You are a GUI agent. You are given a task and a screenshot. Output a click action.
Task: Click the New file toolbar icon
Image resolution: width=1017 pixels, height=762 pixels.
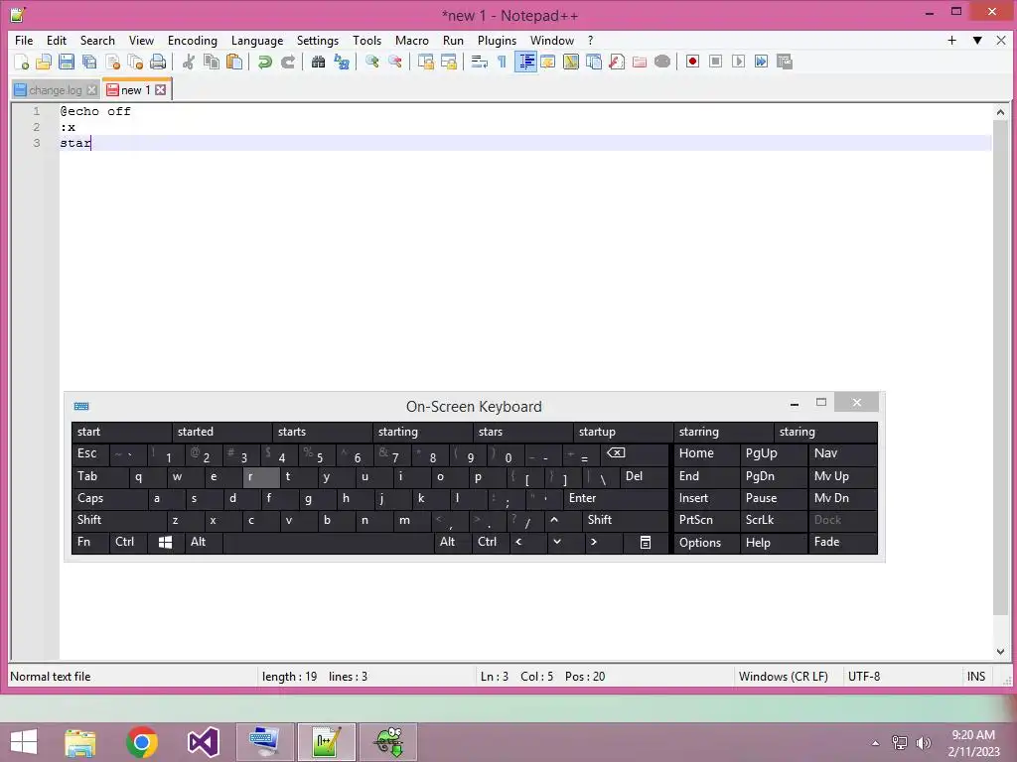22,62
